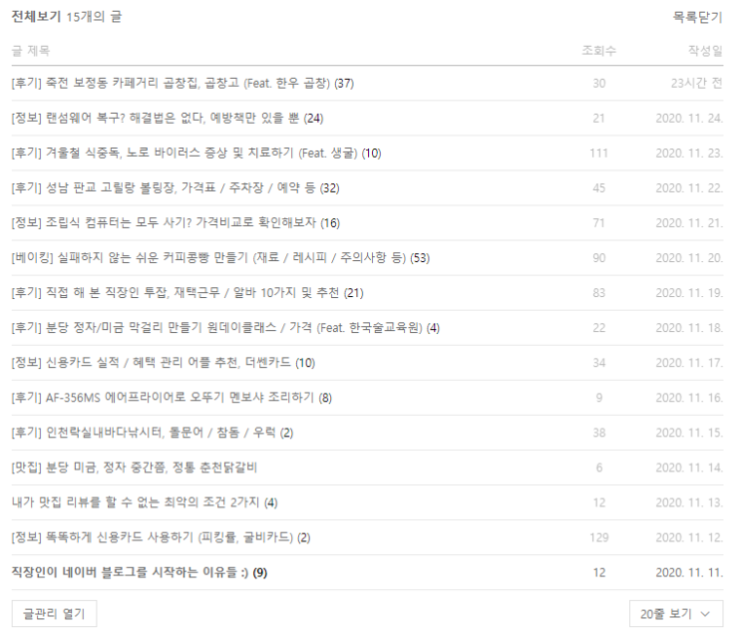Screen dimensions: 741x634
Task: Open the 커피콩빵 만들기 baking post
Action: click(x=220, y=258)
